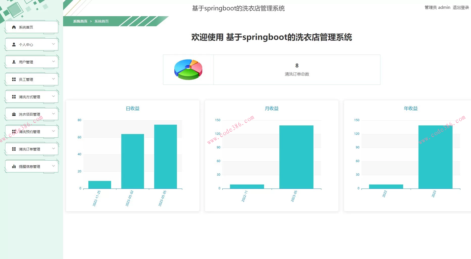Click the 洗衣项目管理 briefcase icon
The width and height of the screenshot is (471, 259).
pos(14,114)
